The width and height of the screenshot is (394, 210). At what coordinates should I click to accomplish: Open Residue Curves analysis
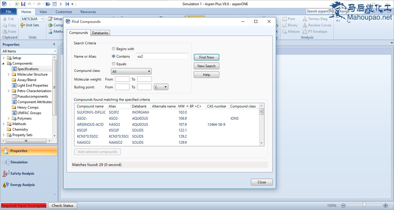(x=317, y=25)
